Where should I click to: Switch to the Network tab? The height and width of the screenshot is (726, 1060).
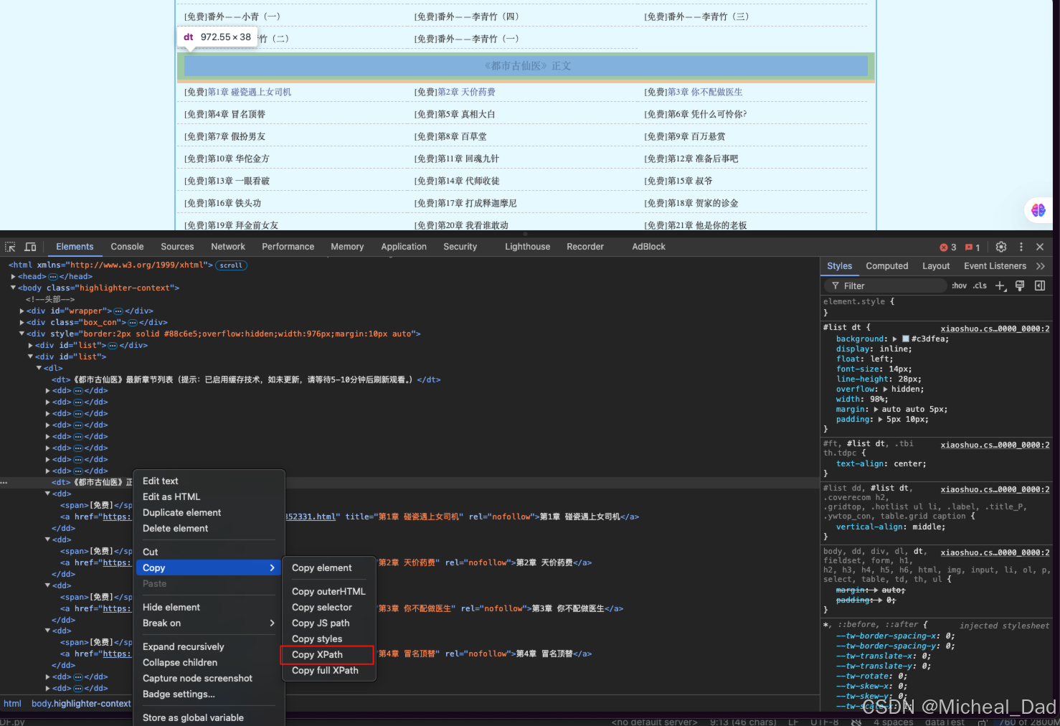tap(228, 247)
